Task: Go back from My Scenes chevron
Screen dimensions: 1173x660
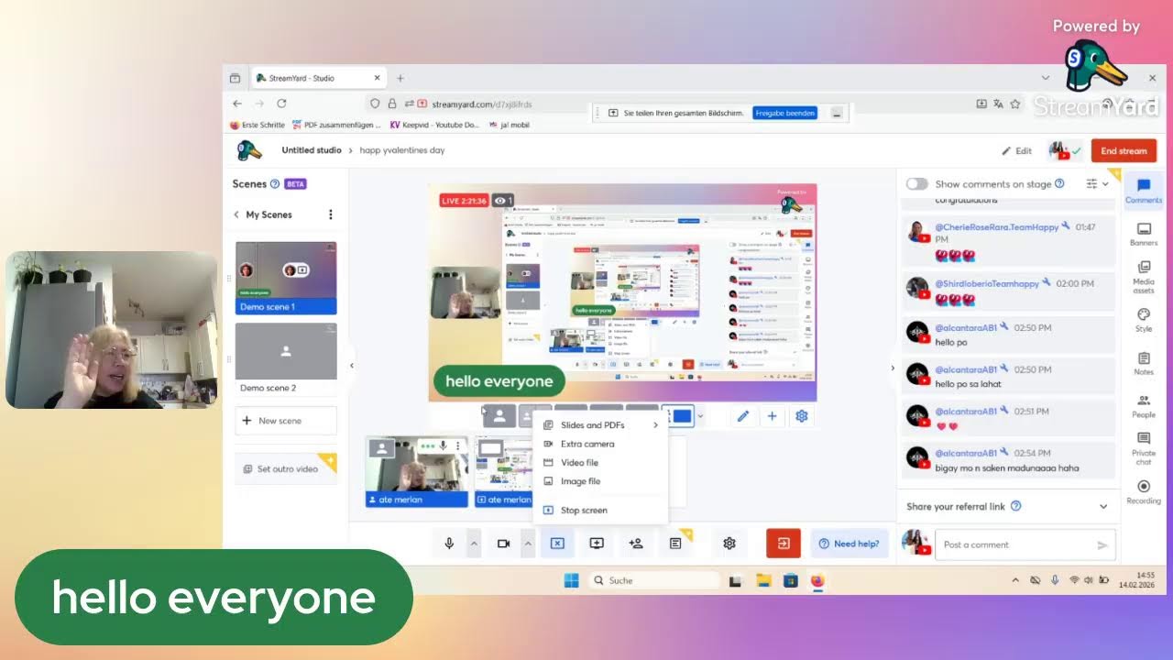Action: pyautogui.click(x=236, y=214)
